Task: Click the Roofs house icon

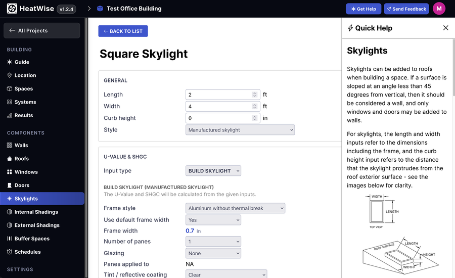Action: [x=10, y=158]
